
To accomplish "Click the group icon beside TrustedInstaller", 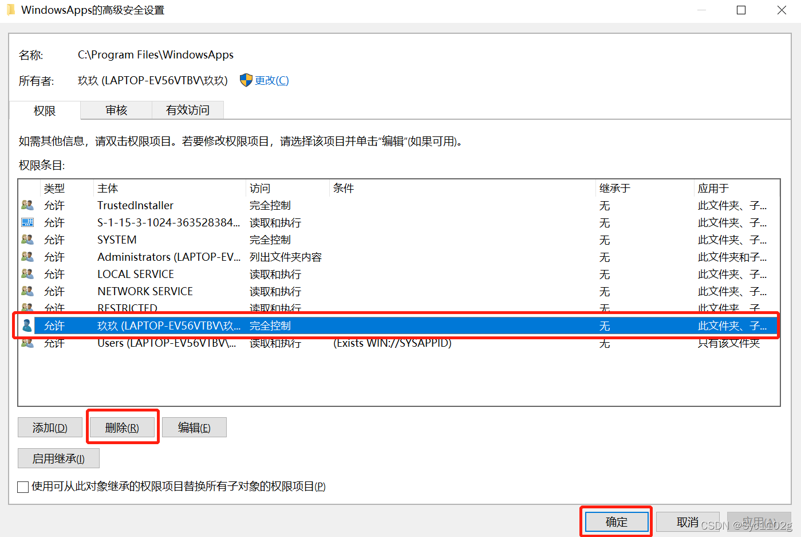I will click(x=27, y=205).
